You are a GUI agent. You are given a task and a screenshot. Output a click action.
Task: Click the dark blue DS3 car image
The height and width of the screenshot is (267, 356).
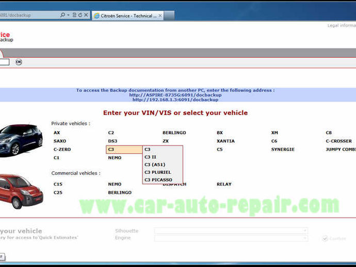pos(21,140)
